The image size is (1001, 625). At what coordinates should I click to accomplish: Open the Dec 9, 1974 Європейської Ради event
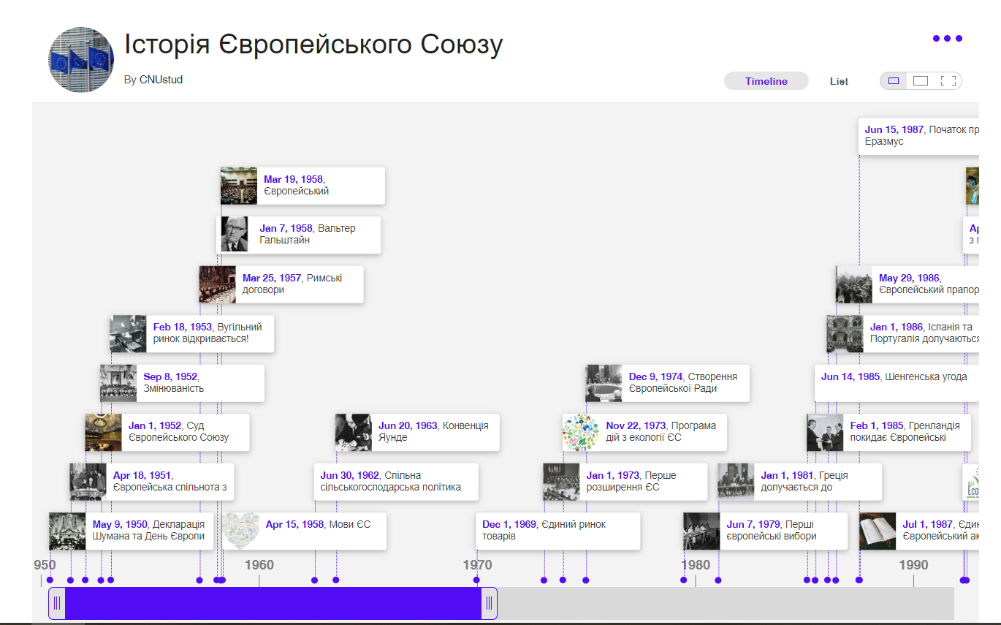click(x=683, y=383)
